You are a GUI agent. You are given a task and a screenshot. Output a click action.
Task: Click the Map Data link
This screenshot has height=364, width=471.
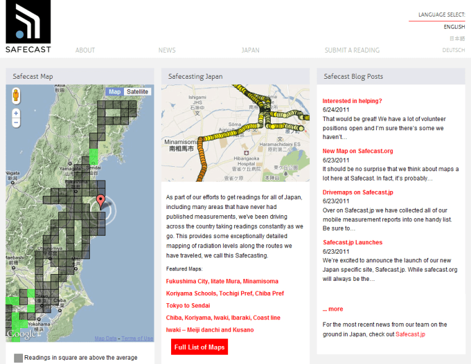[105, 339]
